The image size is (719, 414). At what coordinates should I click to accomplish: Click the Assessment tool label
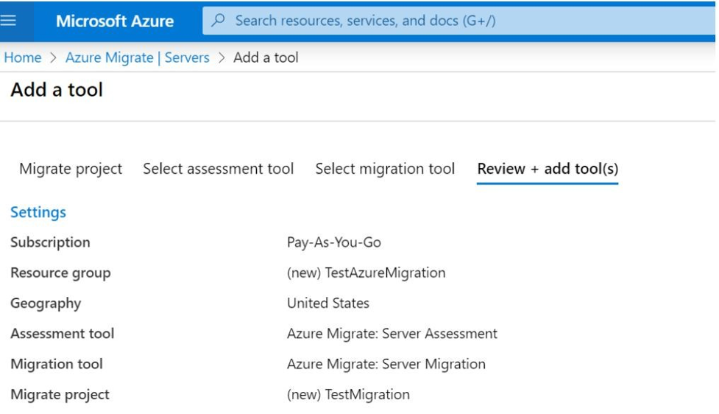63,334
